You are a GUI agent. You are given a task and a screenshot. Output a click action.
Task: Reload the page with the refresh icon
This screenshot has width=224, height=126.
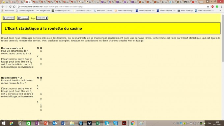(x=10, y=7)
